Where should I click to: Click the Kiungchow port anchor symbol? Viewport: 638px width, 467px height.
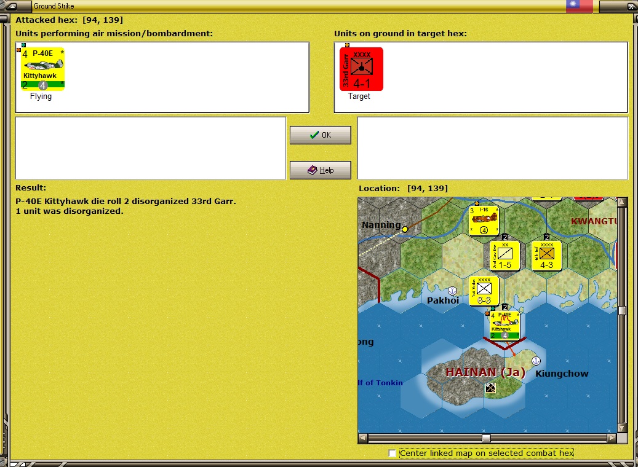(536, 361)
